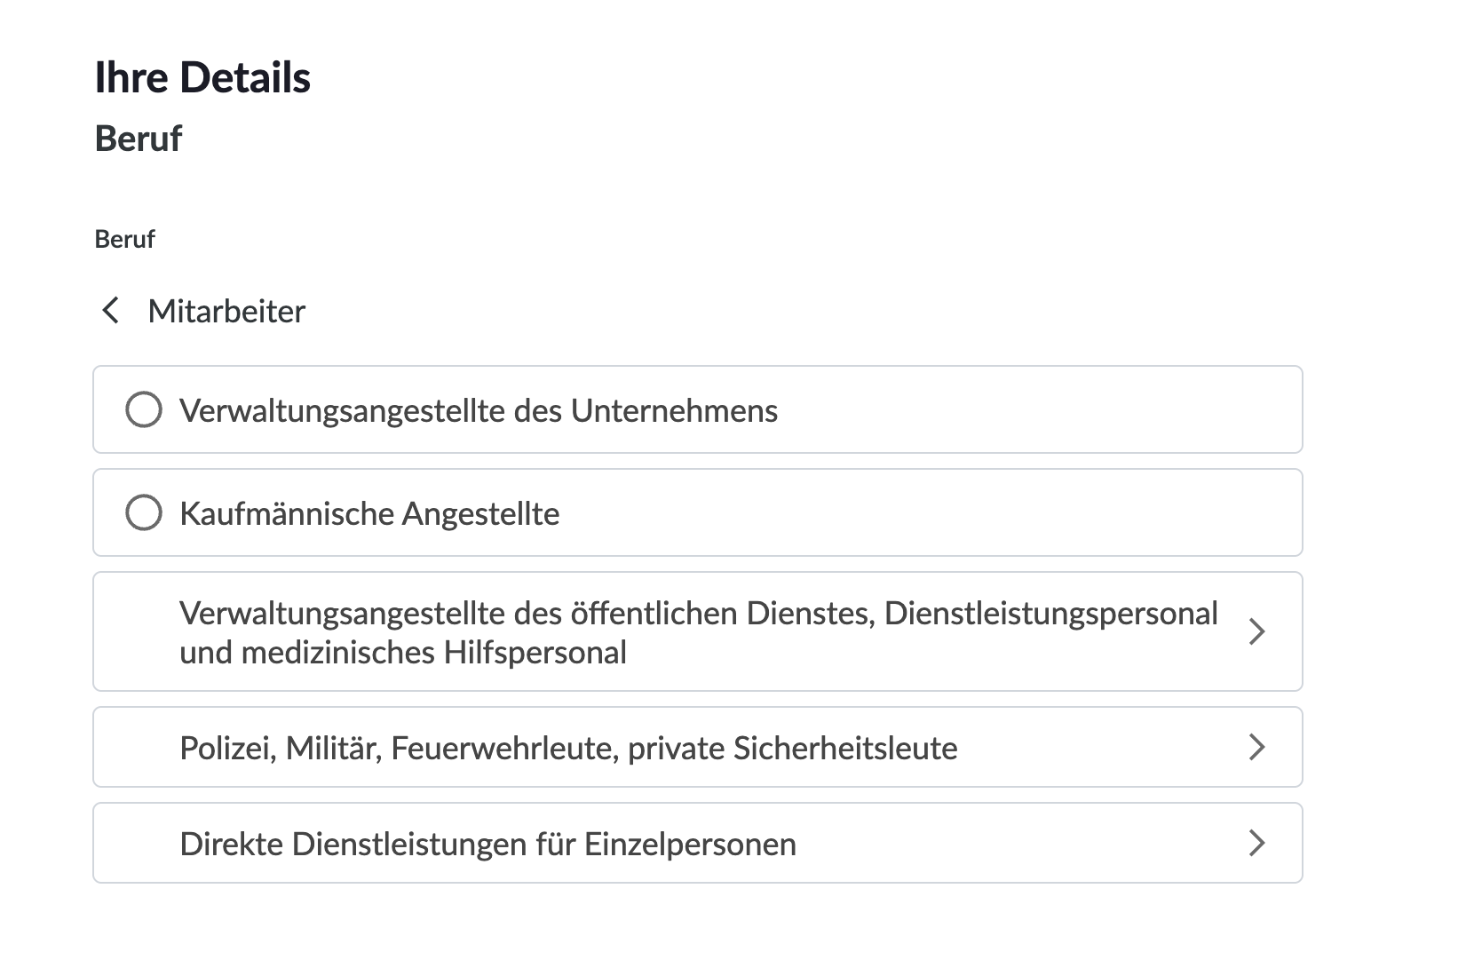Click the "Verwaltungsangestellte des Unternehmens" option row
The image size is (1458, 968).
click(x=478, y=410)
